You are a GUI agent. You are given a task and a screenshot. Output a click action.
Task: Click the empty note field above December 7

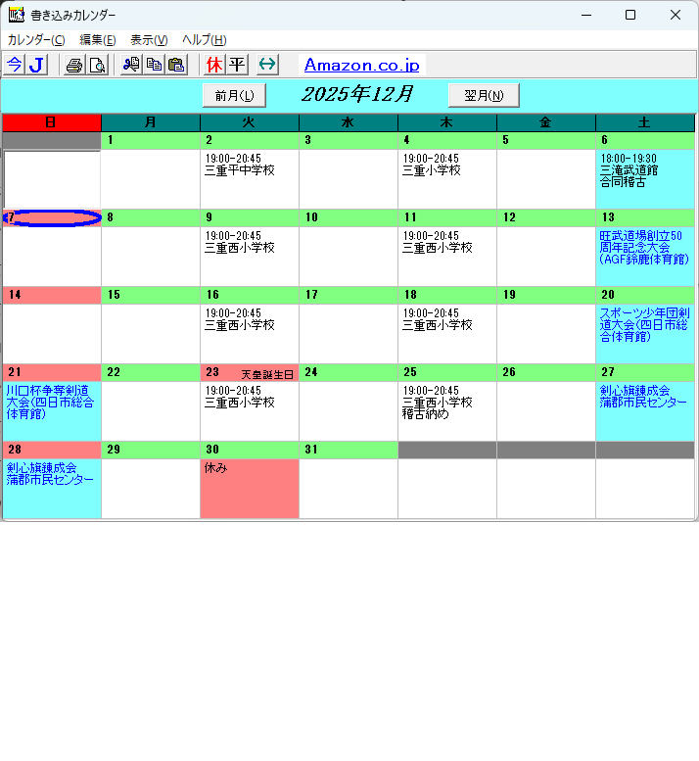[x=52, y=178]
